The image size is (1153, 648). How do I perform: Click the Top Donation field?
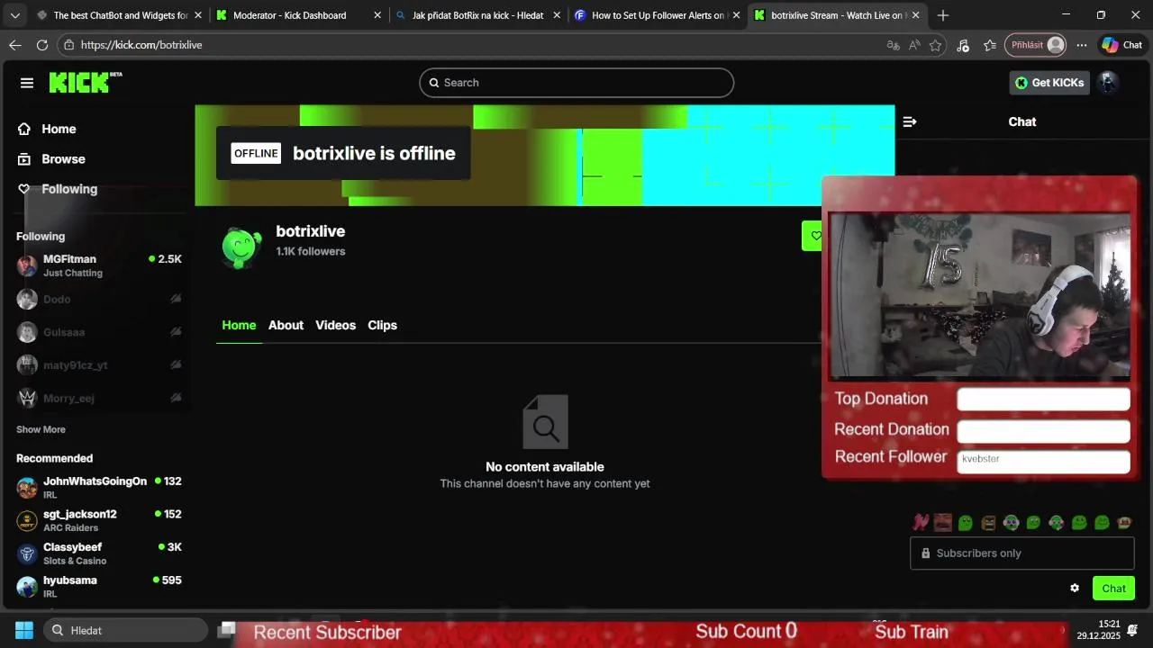coord(1043,400)
